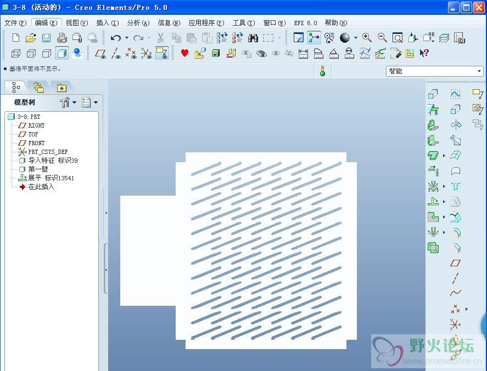Click the diameter measure icon
This screenshot has height=371, width=487.
[349, 53]
